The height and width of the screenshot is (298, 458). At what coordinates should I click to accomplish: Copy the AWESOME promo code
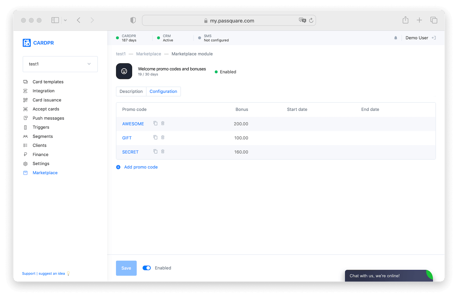coord(155,123)
